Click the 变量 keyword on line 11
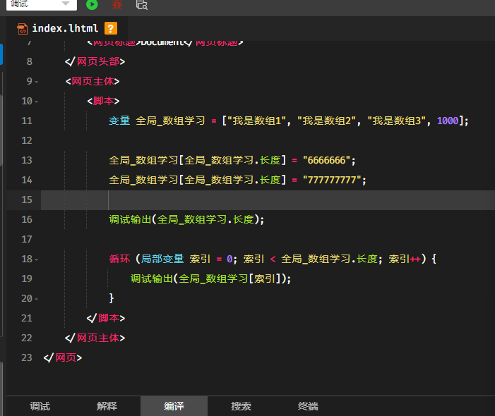 pos(119,121)
